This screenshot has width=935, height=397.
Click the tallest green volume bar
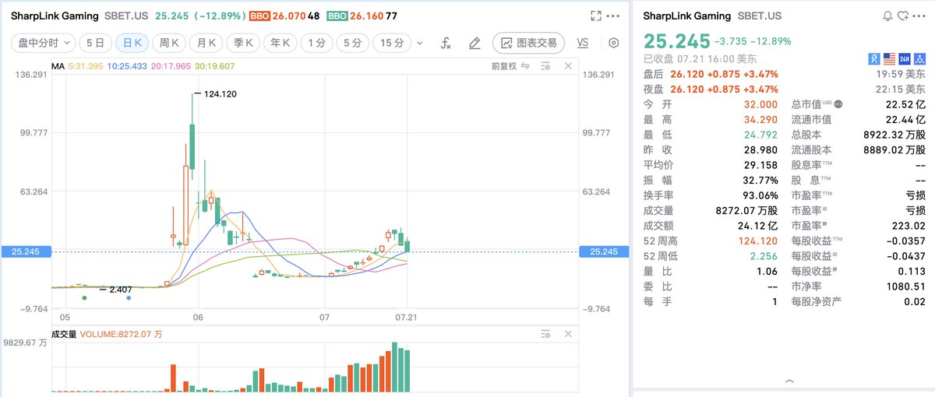(x=394, y=367)
